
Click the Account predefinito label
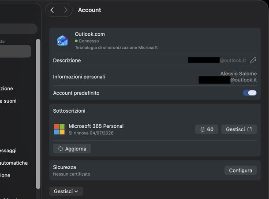click(76, 93)
